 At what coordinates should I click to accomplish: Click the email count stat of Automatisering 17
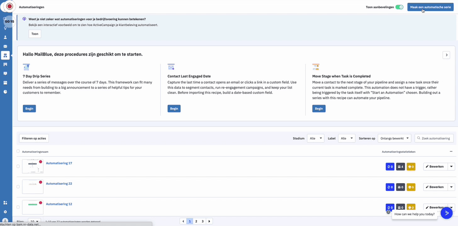coord(400,167)
